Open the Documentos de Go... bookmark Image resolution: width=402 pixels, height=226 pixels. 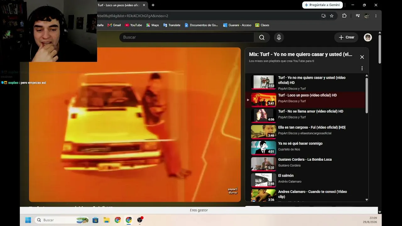[201, 25]
